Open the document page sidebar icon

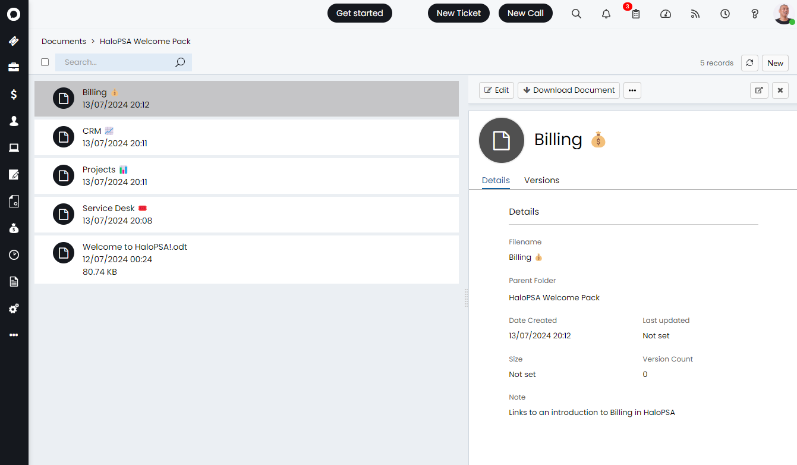tap(14, 281)
